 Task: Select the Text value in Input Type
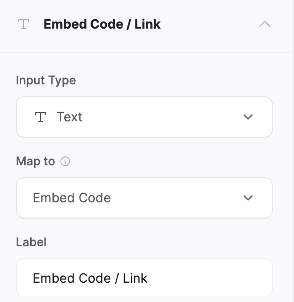point(70,117)
